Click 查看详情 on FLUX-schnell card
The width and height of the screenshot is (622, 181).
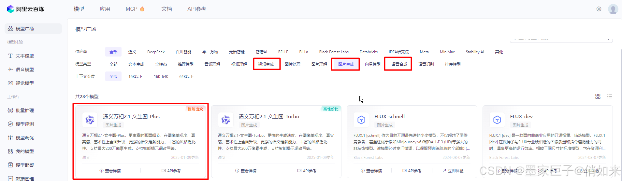(371, 171)
